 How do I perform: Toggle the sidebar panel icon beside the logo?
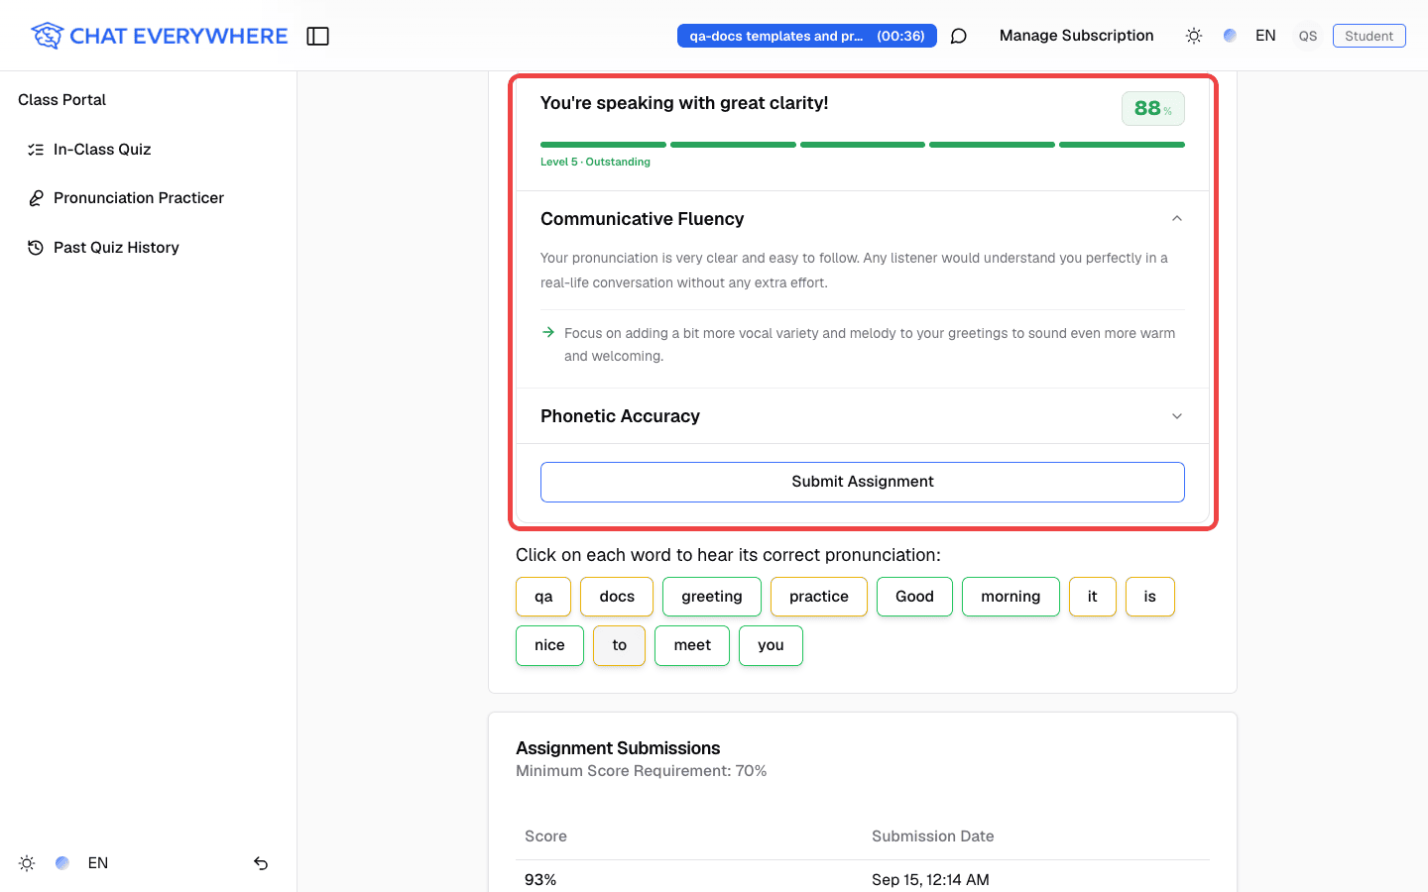(317, 36)
